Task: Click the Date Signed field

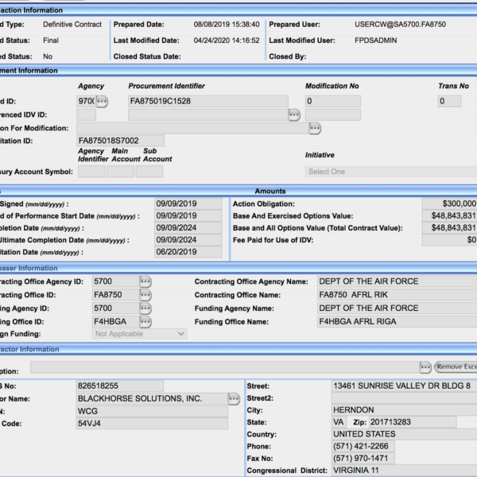Action: 188,204
